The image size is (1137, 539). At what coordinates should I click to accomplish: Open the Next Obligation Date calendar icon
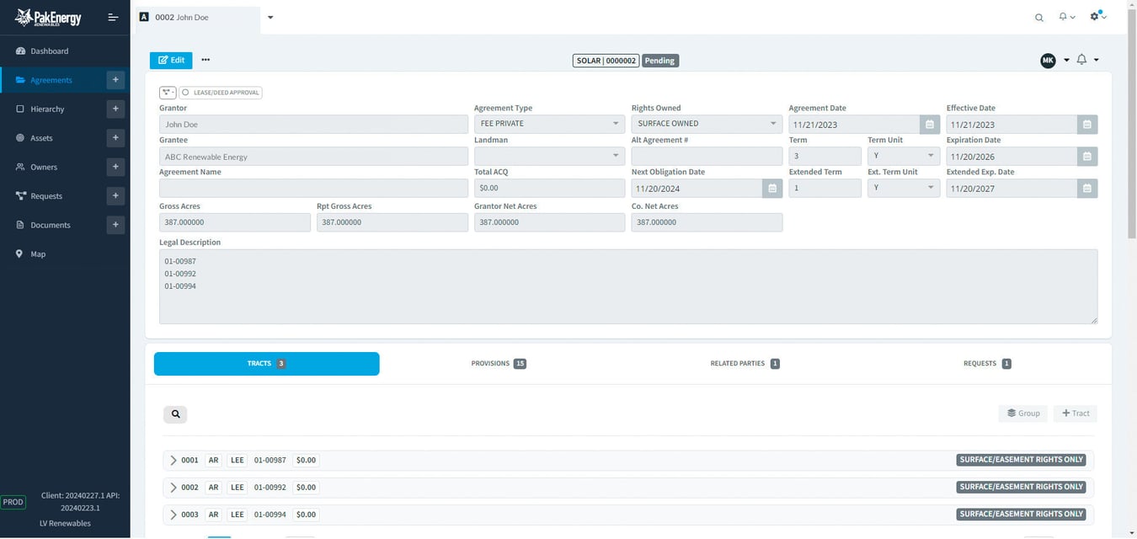(771, 189)
